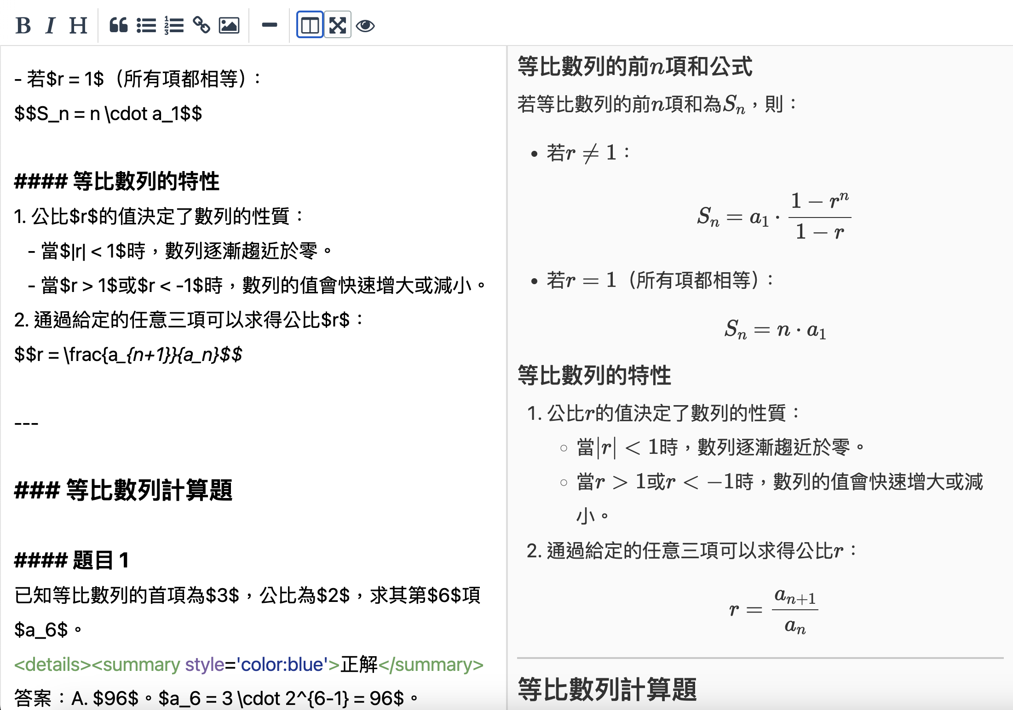
Task: Click the '等比數列的前n項和公式' preview heading
Action: click(634, 66)
